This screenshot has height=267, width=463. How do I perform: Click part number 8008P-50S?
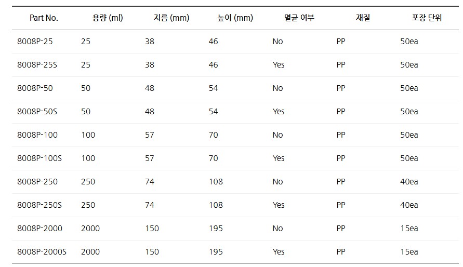(37, 112)
